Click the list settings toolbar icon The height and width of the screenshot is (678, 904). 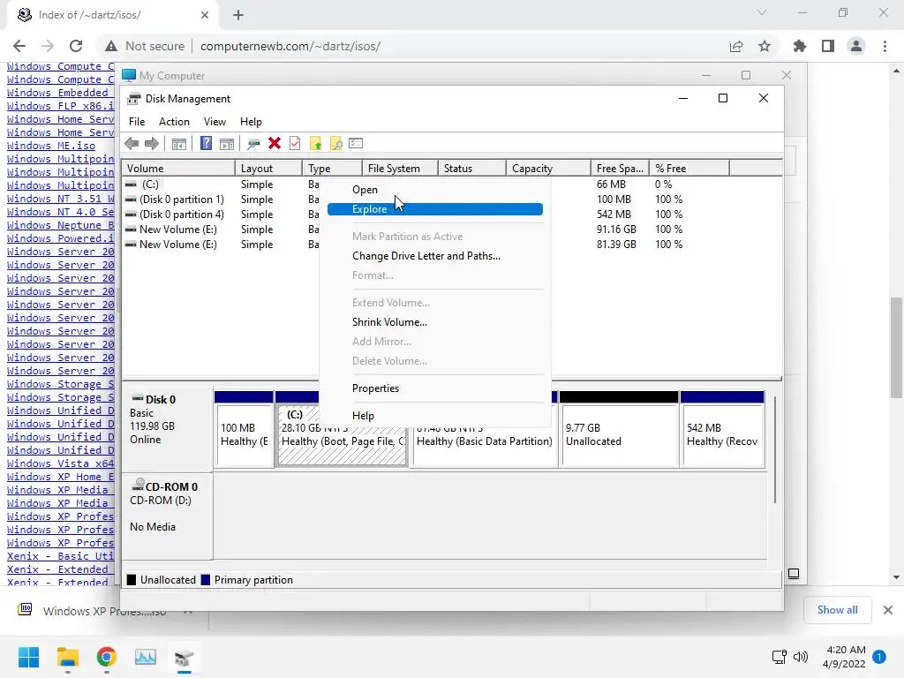click(x=356, y=144)
